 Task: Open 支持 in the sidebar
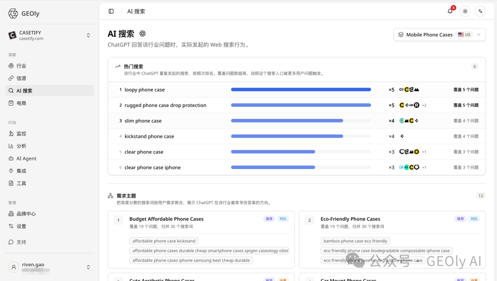point(50,242)
